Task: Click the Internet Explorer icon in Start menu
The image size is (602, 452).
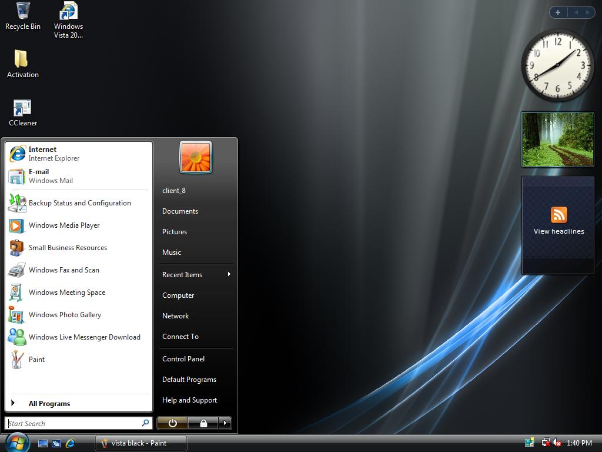Action: click(x=17, y=154)
